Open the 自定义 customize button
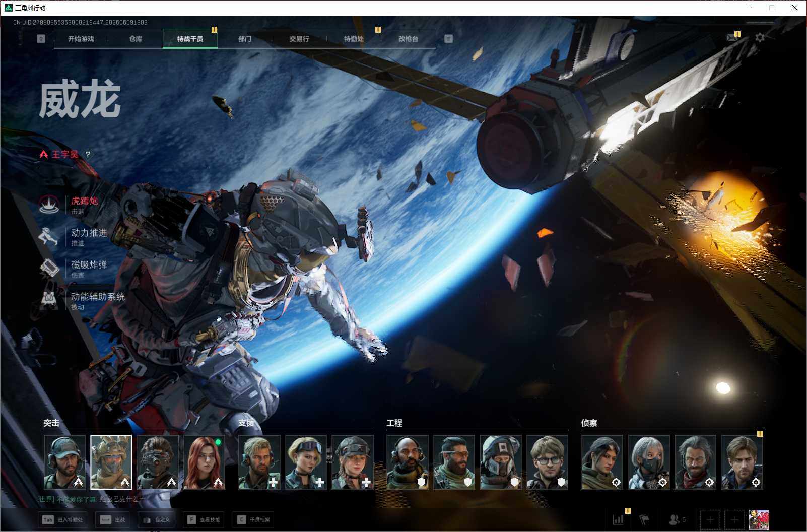 [157, 519]
